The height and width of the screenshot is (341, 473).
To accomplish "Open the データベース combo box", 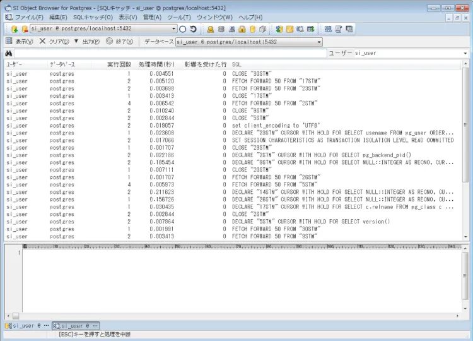I will click(249, 42).
